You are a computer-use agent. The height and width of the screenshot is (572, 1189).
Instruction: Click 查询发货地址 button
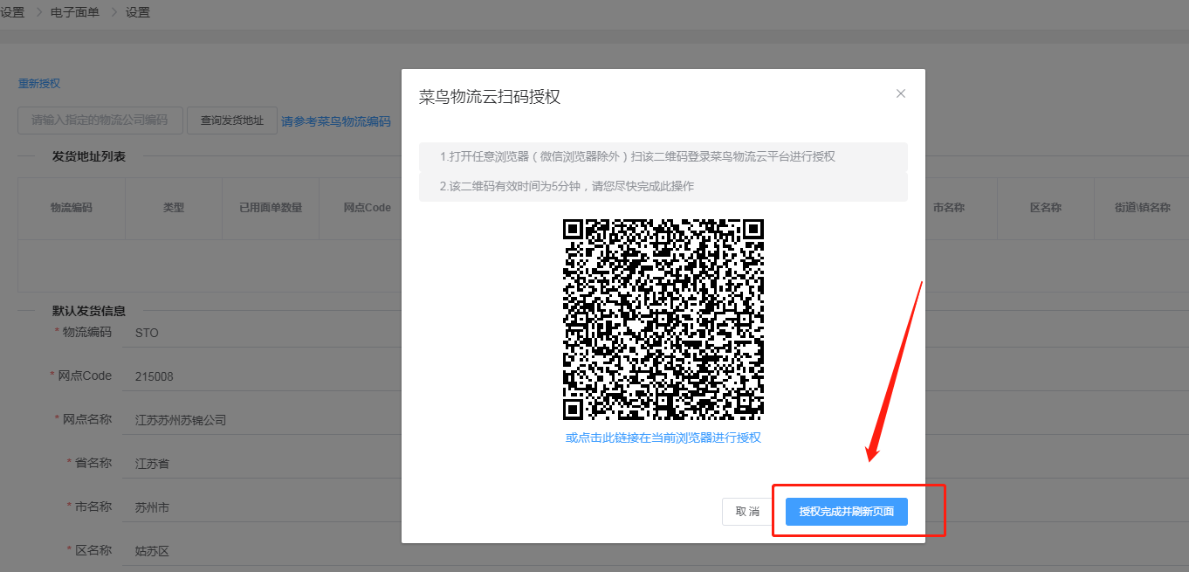pos(232,121)
